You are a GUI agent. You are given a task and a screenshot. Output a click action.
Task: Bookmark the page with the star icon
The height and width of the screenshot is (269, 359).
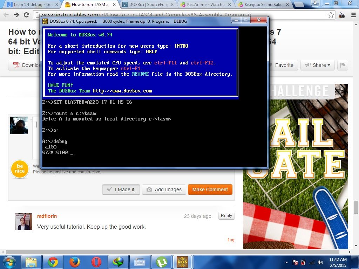tap(330, 15)
